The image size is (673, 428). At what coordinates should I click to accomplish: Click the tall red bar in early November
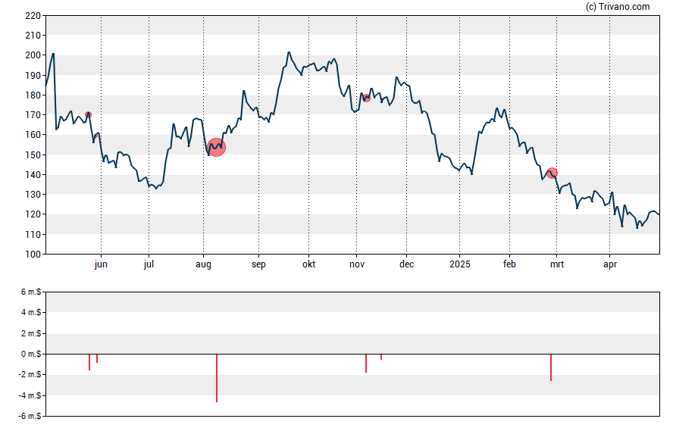(x=366, y=364)
